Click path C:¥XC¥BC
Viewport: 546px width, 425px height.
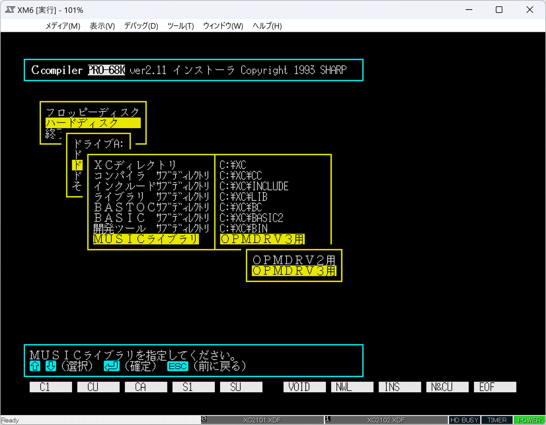tap(241, 207)
